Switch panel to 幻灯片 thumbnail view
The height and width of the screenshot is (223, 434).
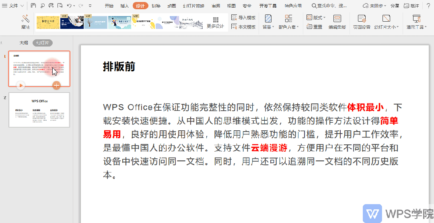(x=43, y=43)
